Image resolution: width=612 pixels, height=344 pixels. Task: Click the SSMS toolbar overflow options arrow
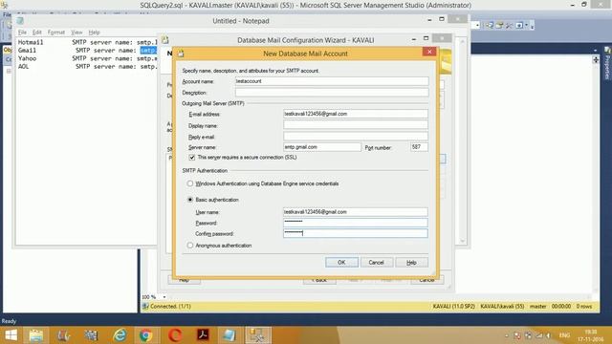(x=533, y=26)
